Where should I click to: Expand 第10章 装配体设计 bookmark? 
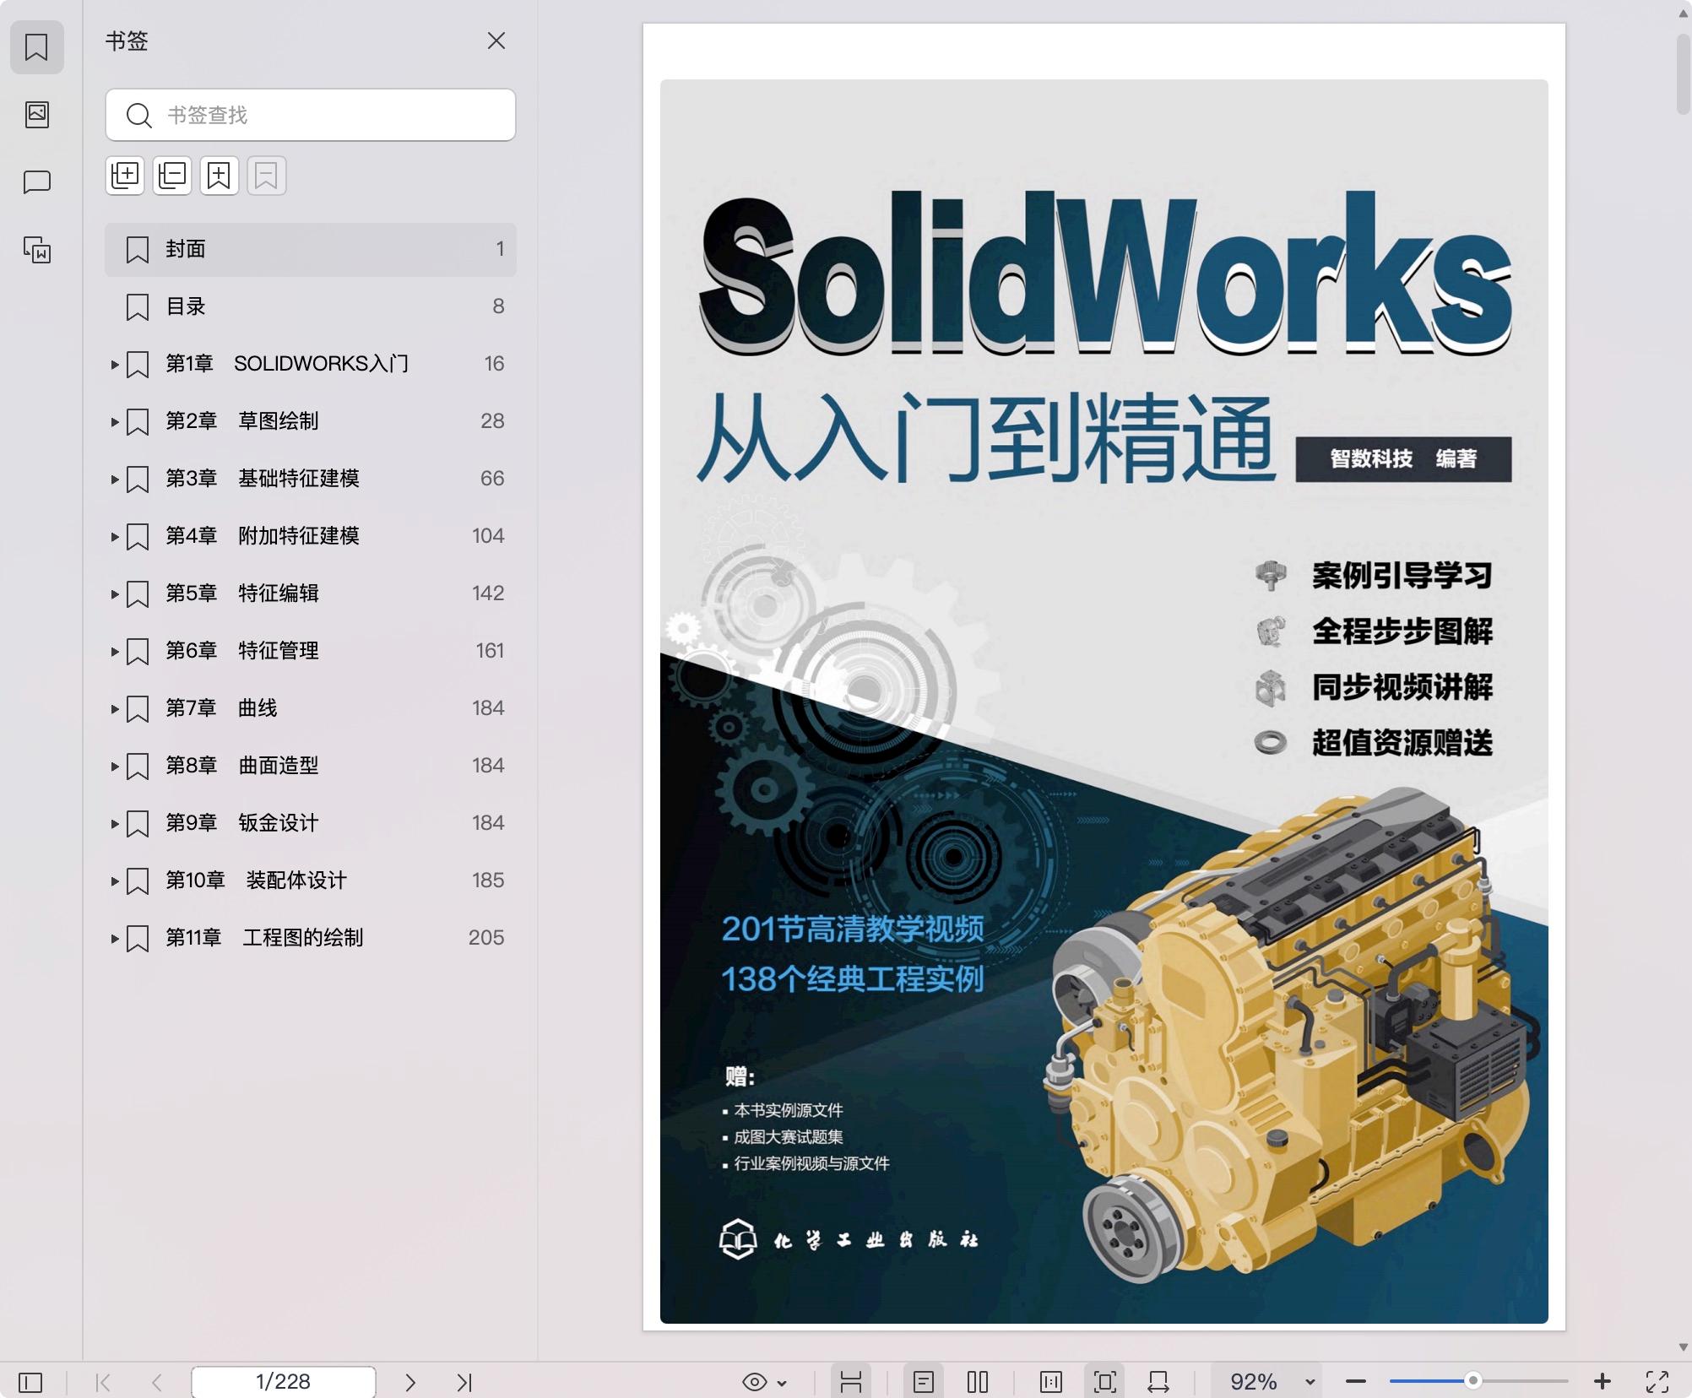coord(115,881)
